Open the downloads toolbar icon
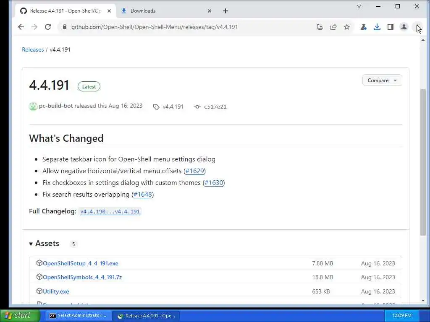 tap(377, 27)
